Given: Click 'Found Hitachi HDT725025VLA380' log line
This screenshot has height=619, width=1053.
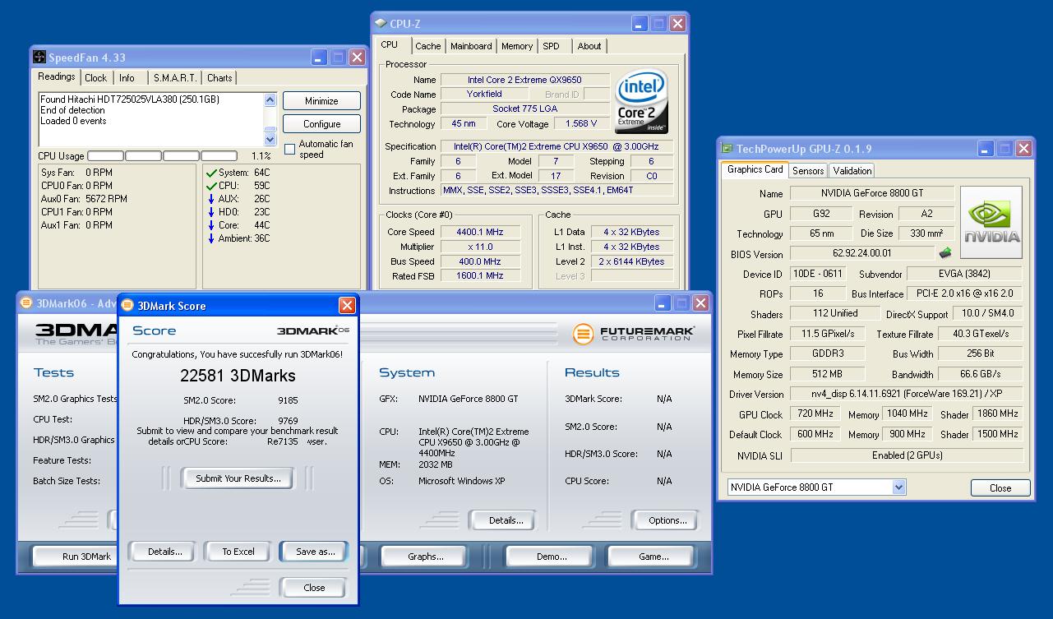Looking at the screenshot, I should coord(130,99).
